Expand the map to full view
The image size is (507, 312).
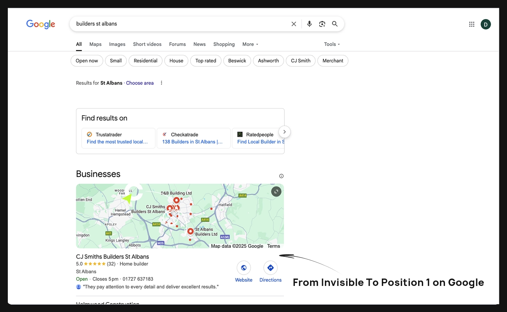coord(276,191)
